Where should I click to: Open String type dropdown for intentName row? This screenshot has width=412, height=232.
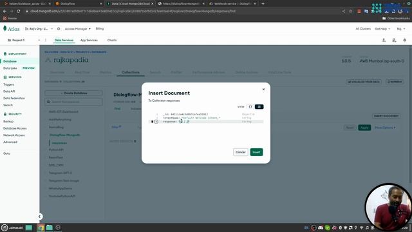(x=247, y=118)
